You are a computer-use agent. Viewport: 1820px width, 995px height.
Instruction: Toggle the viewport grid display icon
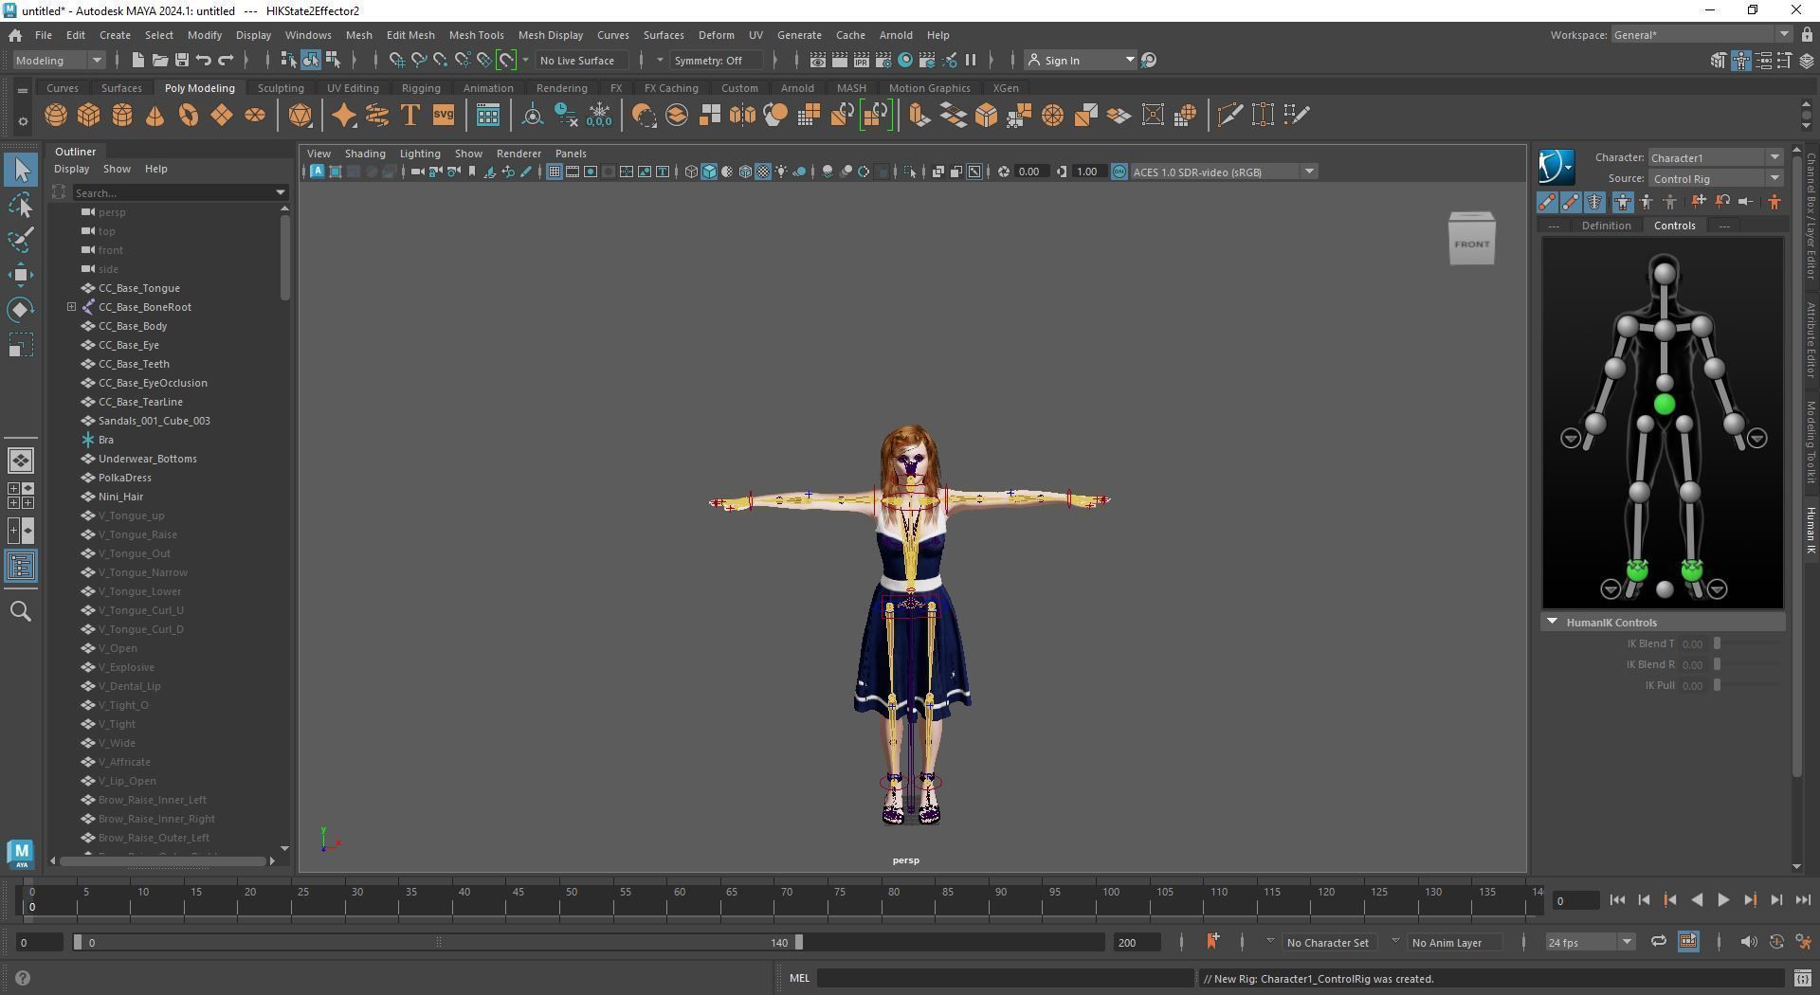(555, 172)
